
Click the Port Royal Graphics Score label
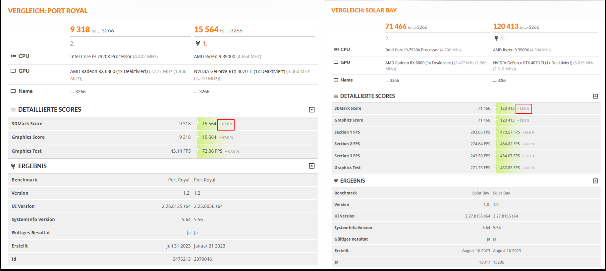28,137
